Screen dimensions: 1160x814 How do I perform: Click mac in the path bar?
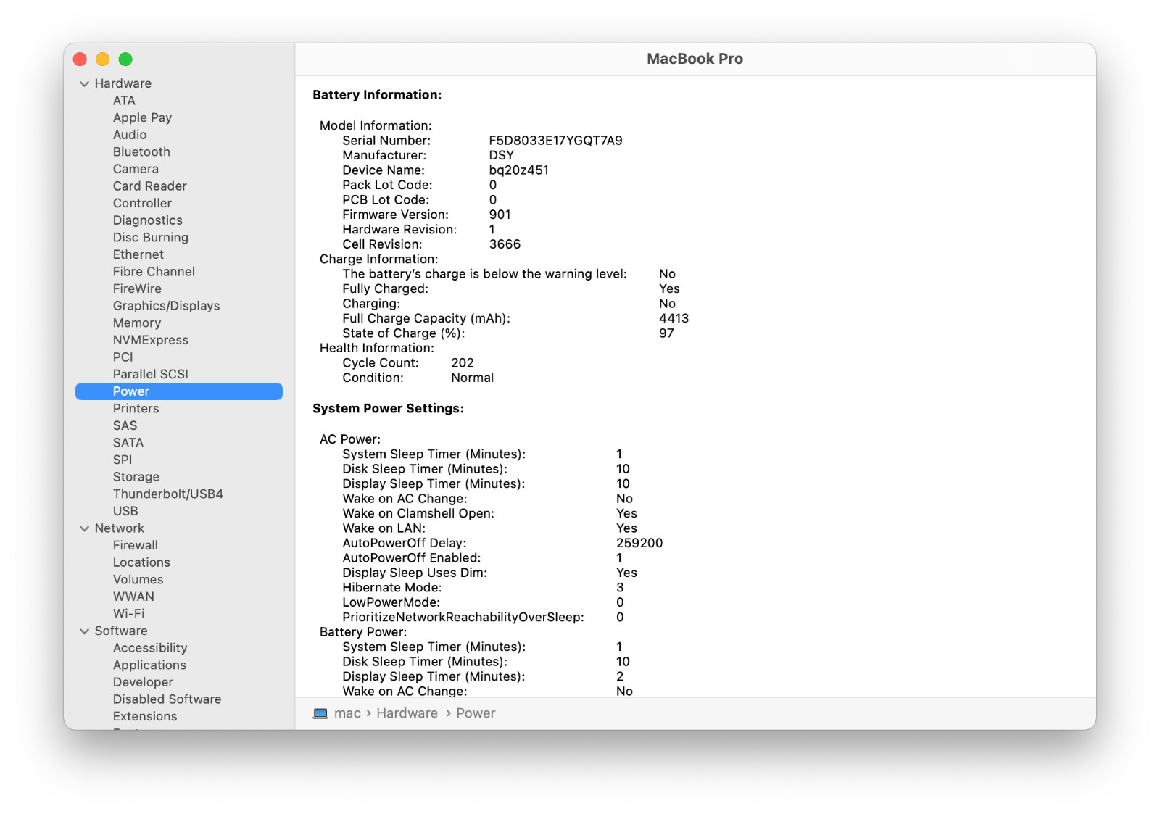pos(347,713)
